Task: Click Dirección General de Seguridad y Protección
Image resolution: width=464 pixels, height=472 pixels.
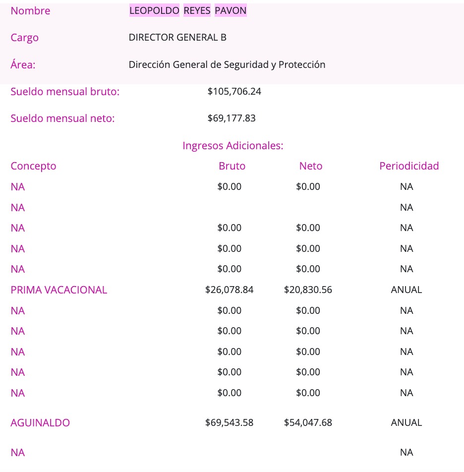Action: click(x=227, y=64)
